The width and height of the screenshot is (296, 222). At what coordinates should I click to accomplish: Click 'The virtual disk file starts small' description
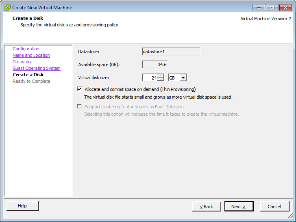(x=159, y=97)
